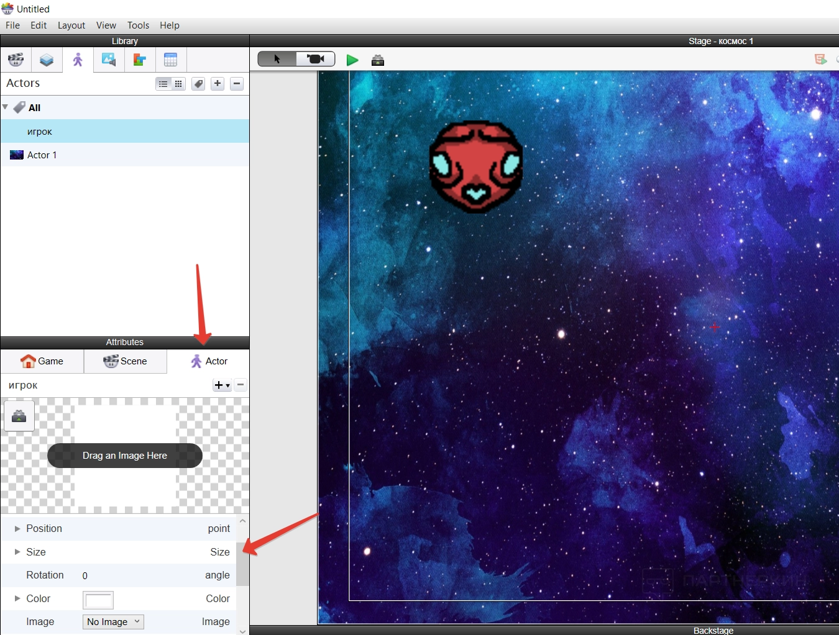Screen dimensions: 839x635
Task: Open the Media images library tab
Action: 109,60
